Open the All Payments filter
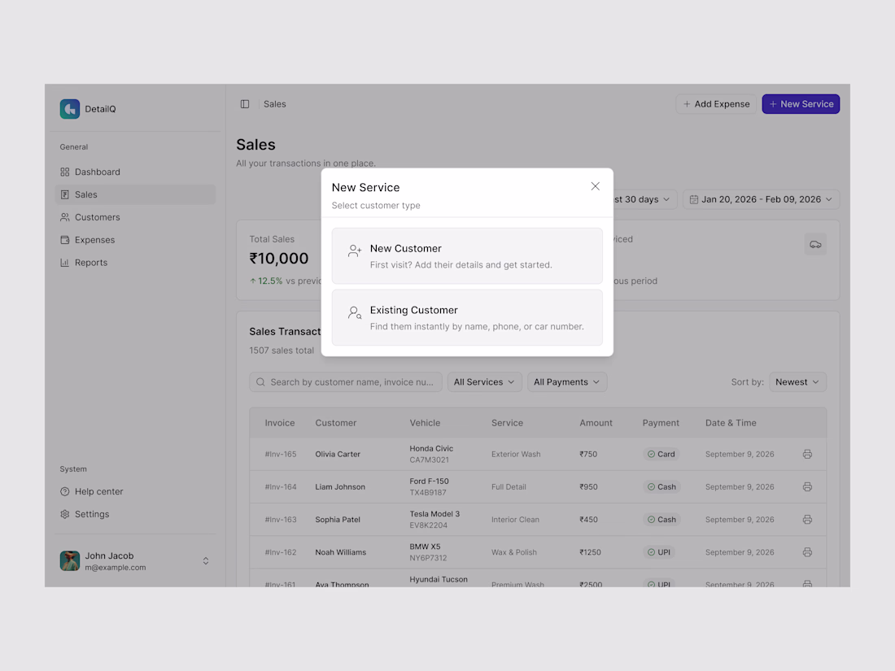895x671 pixels. pos(567,382)
